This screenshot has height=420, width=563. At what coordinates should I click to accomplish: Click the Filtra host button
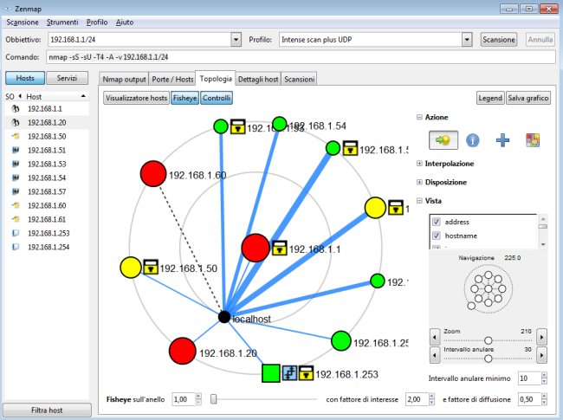pyautogui.click(x=47, y=410)
